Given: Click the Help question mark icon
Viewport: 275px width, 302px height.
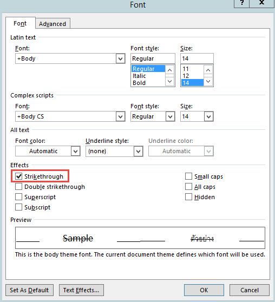Looking at the screenshot, I should (241, 3).
